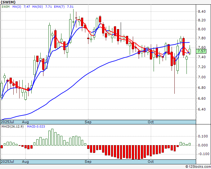Click Oct on MACD time axis
Image resolution: width=211 pixels, height=169 pixels.
coord(151,162)
